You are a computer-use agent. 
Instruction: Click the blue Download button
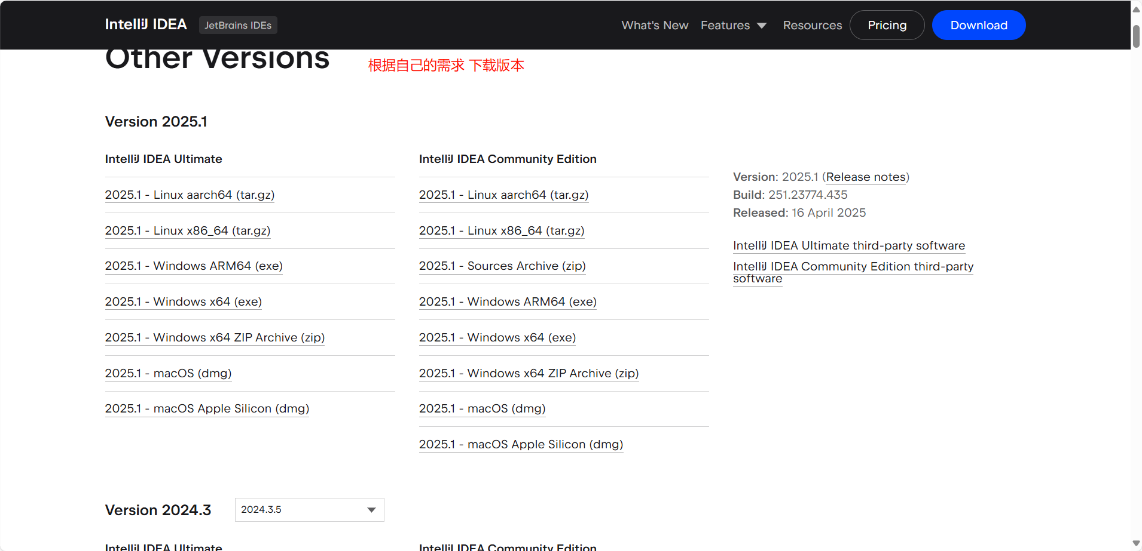(x=979, y=25)
